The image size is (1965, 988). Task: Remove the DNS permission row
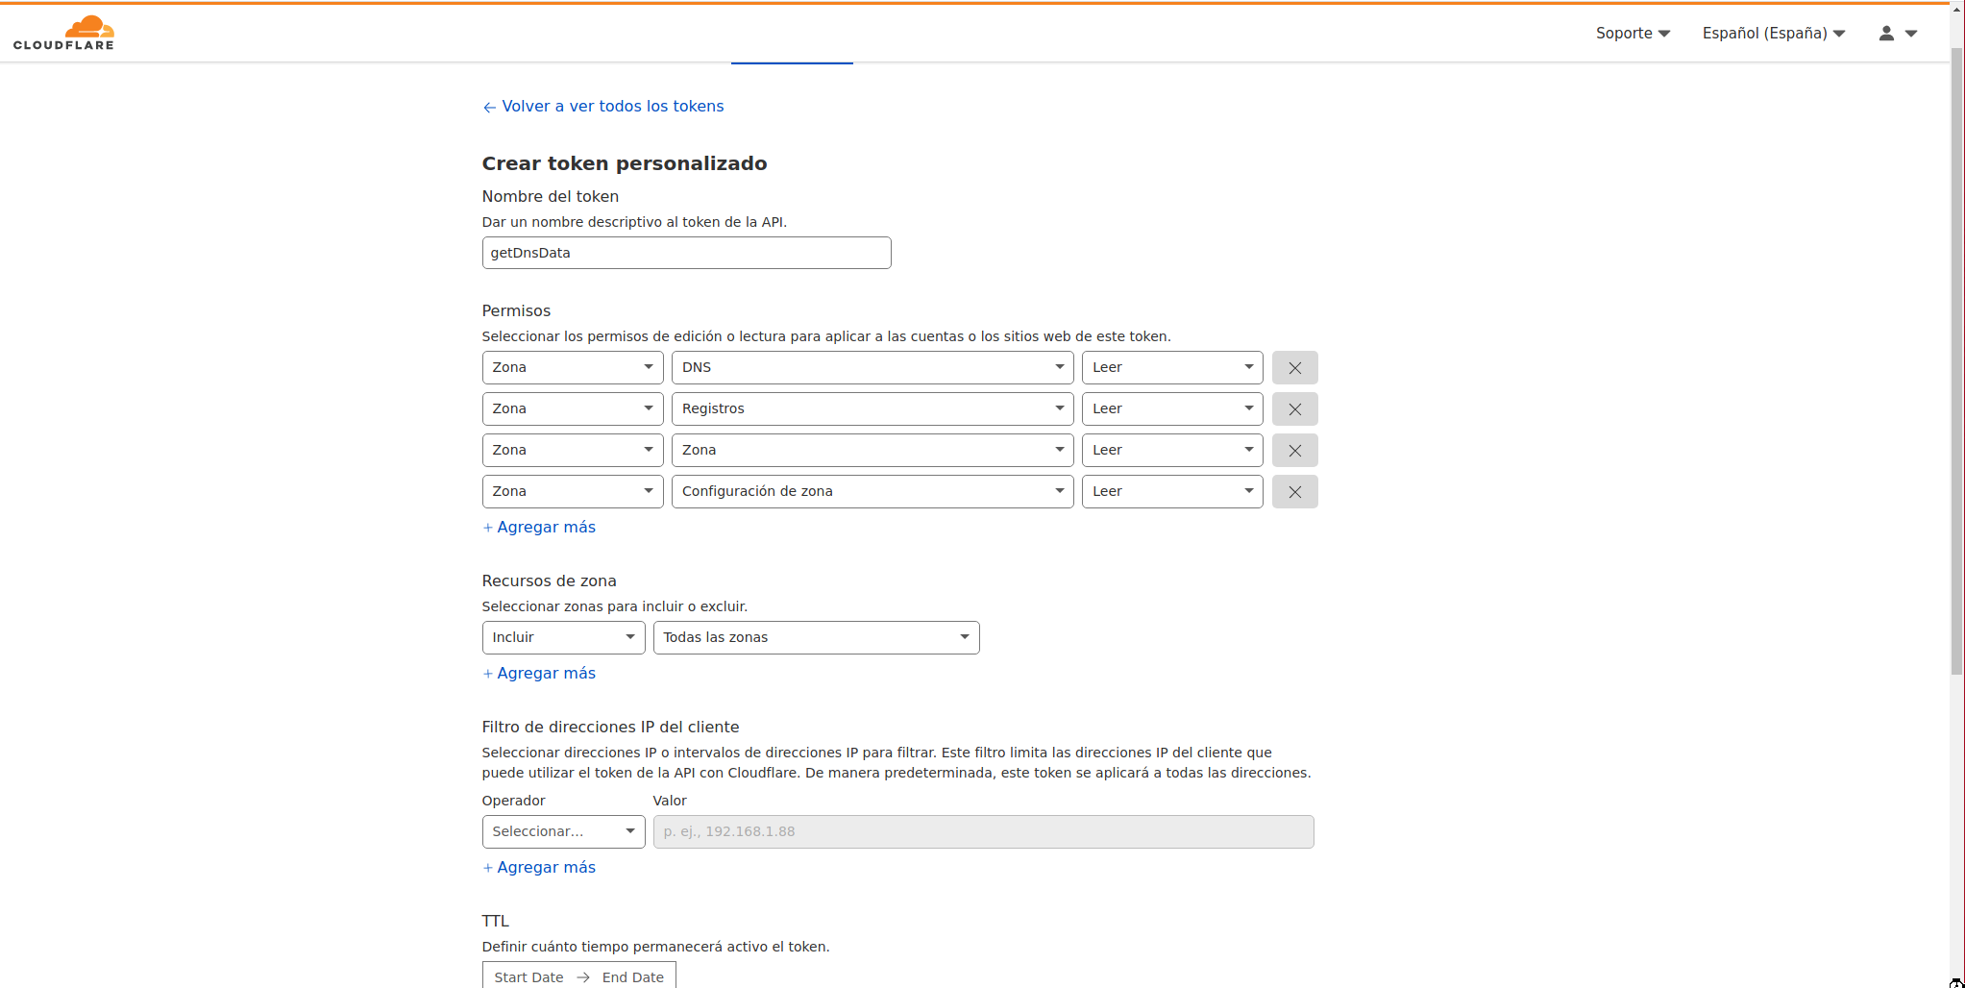[1293, 368]
